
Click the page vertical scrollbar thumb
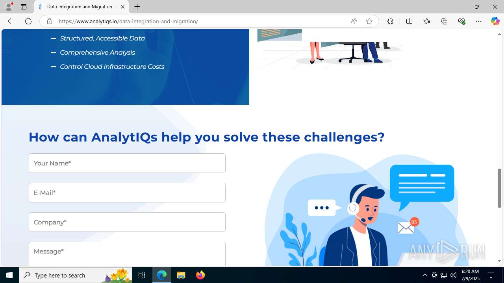click(499, 188)
